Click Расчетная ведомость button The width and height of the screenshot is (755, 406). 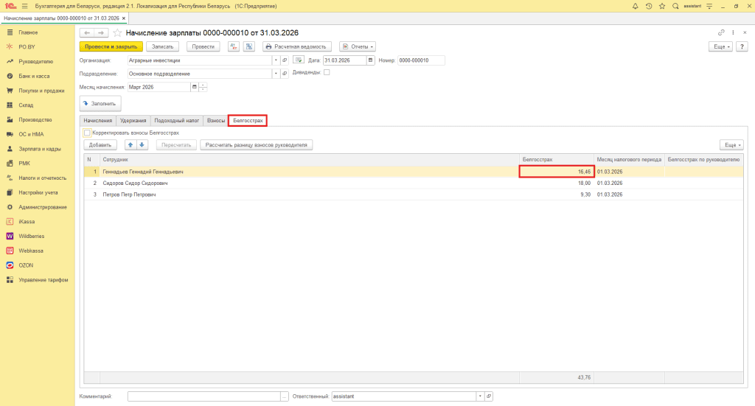click(297, 46)
